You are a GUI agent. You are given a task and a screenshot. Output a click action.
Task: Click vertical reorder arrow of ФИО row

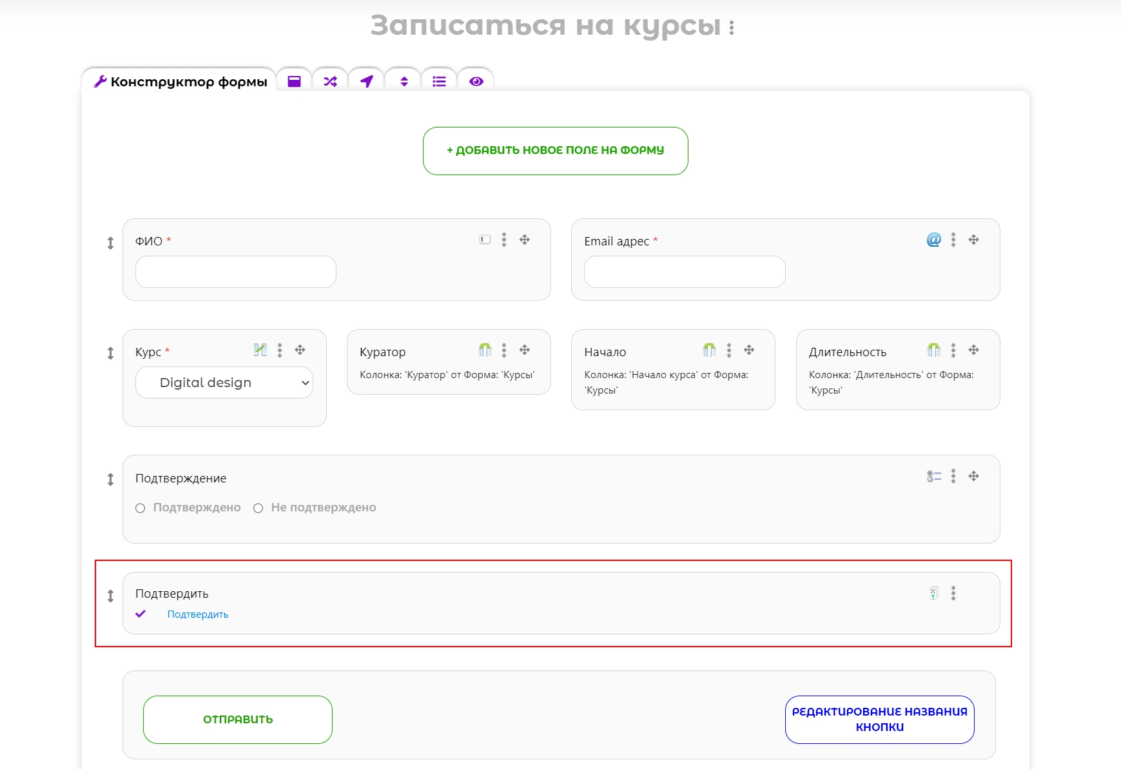click(110, 243)
